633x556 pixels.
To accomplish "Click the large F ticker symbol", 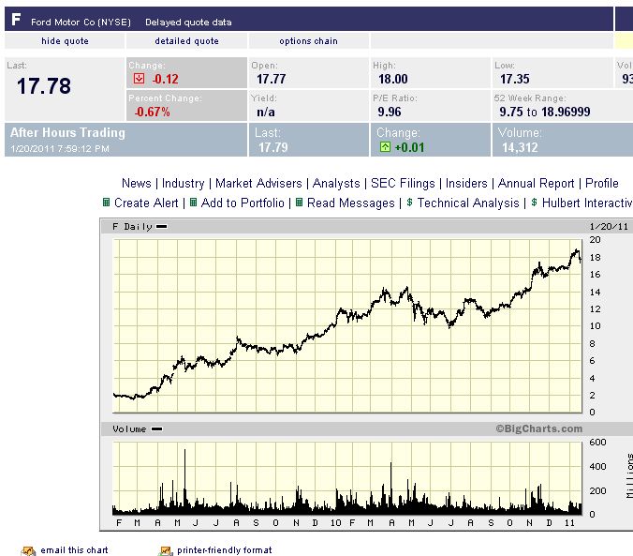I will [x=16, y=19].
